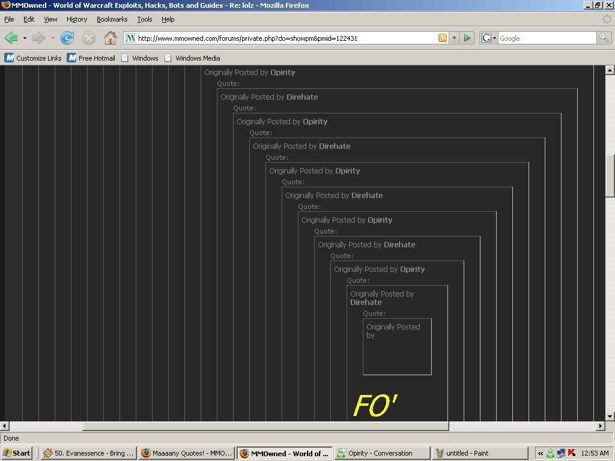The width and height of the screenshot is (615, 461).
Task: Click the 'Done' status bar text
Action: click(11, 438)
